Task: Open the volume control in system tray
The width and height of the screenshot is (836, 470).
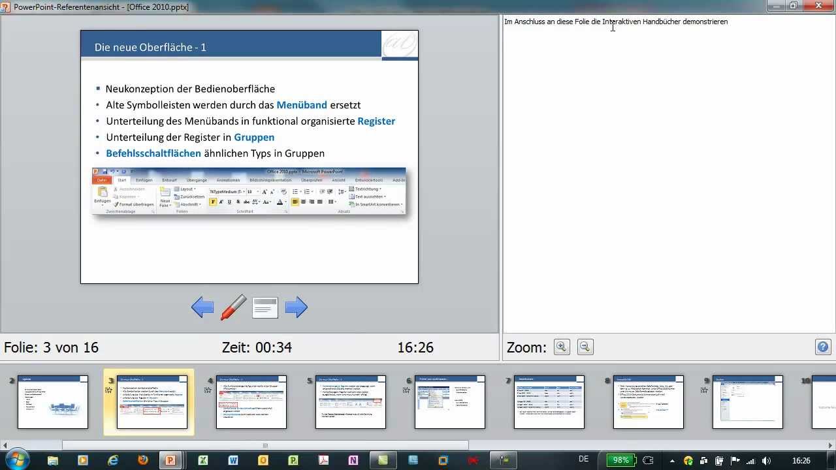Action: [765, 460]
